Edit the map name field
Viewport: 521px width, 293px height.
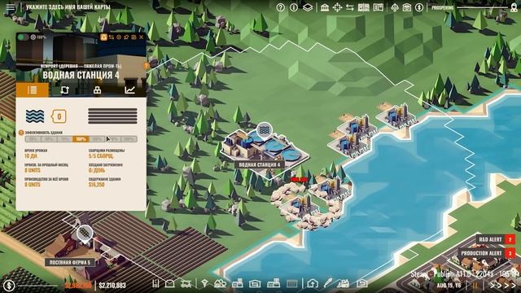click(68, 7)
